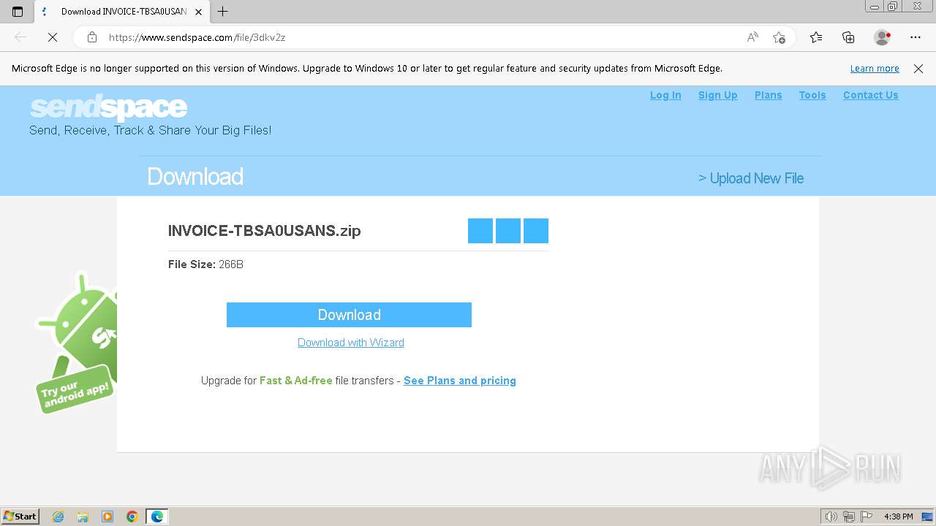Launch Internet Explorer from the taskbar
This screenshot has width=936, height=526.
pos(58,517)
